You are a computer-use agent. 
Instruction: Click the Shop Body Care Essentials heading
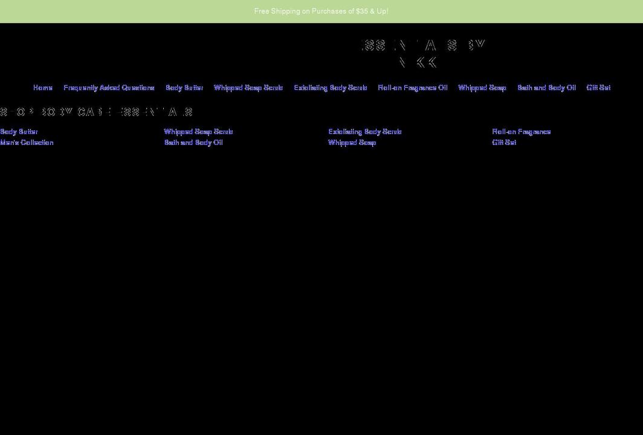tap(96, 112)
